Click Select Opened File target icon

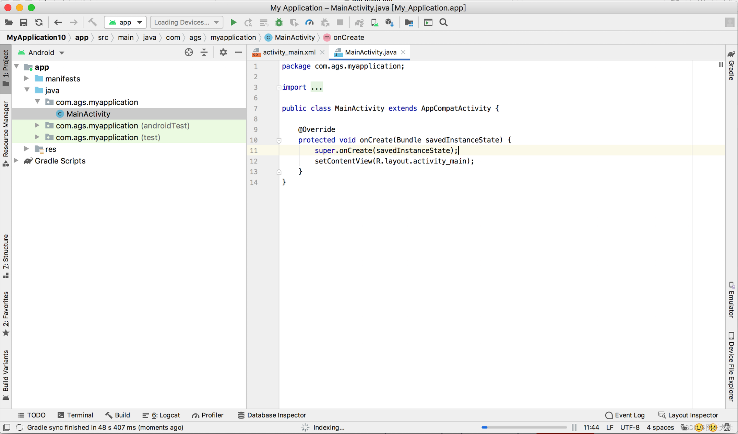(x=189, y=52)
